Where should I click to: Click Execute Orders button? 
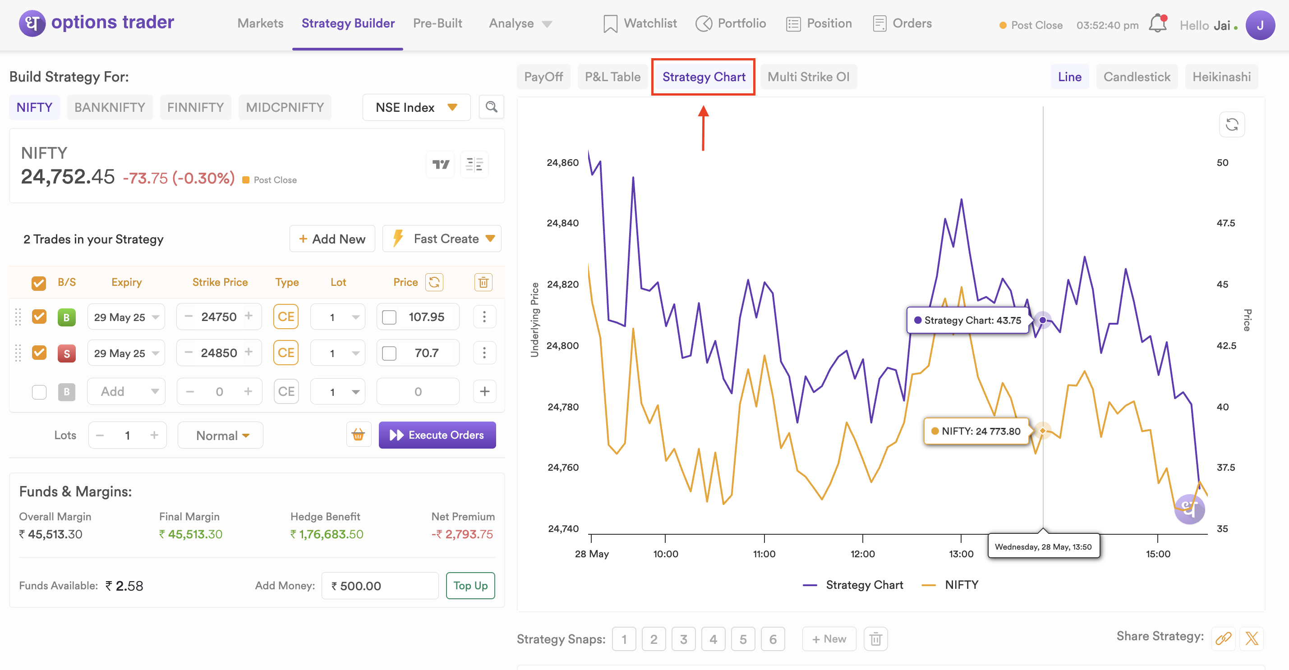pyautogui.click(x=437, y=435)
